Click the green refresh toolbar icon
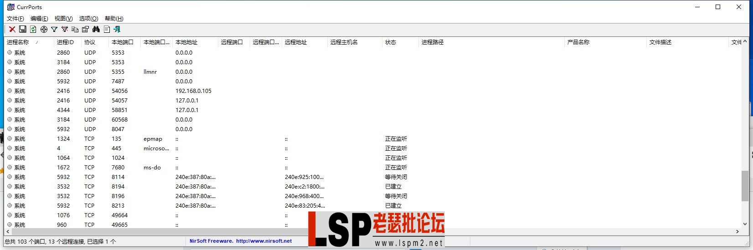753x250 pixels. click(33, 29)
